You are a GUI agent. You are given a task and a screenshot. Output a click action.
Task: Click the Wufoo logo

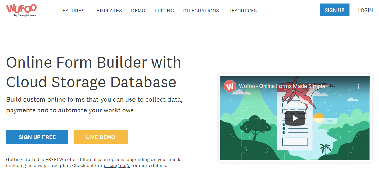(x=21, y=11)
